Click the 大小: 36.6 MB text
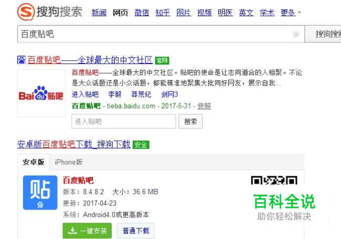The height and width of the screenshot is (239, 341). click(x=135, y=192)
